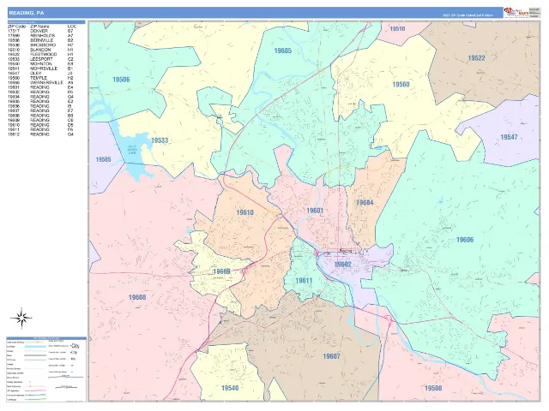Select the 19602 ZIP label on map

pos(343,265)
